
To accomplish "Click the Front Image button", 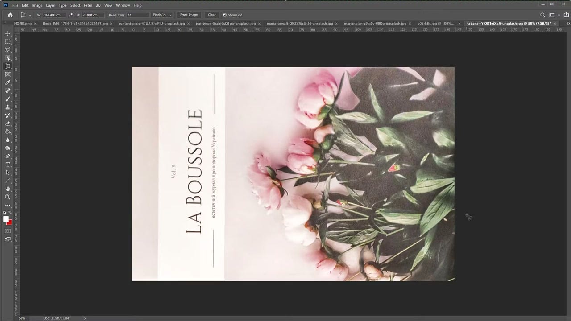I will pos(189,15).
